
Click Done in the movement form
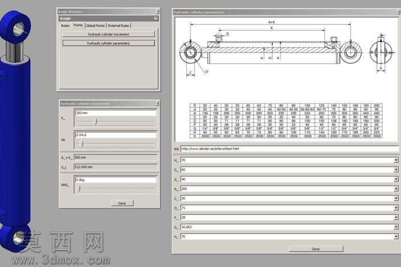click(122, 203)
